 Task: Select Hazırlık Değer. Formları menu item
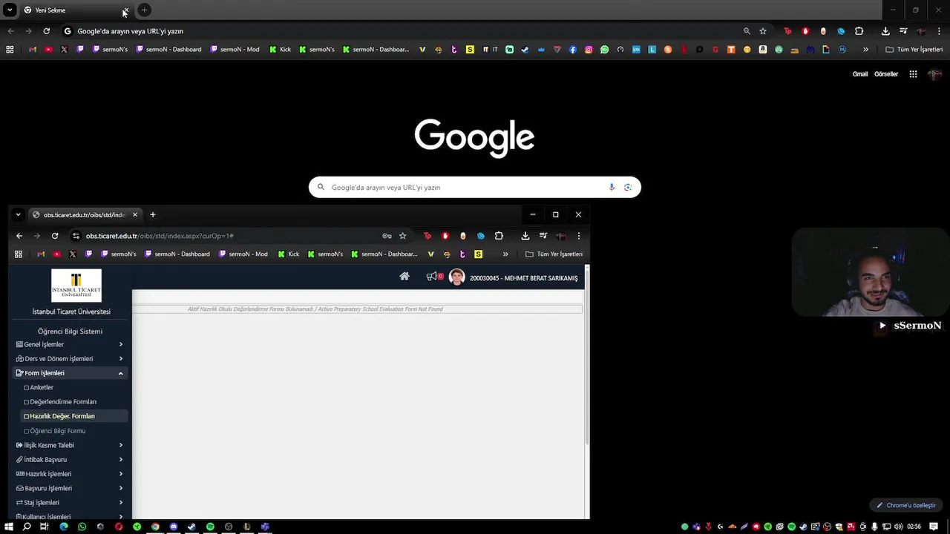pyautogui.click(x=73, y=416)
